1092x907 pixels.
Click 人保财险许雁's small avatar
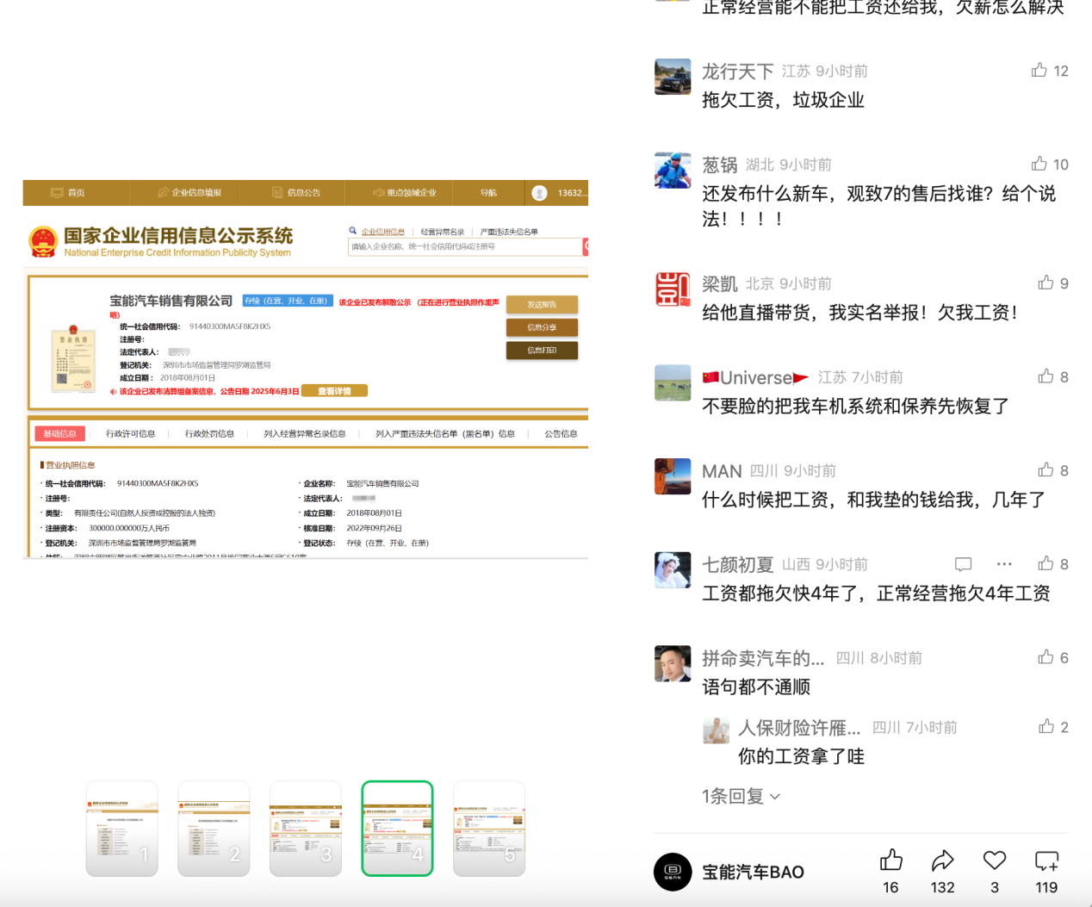(x=717, y=730)
